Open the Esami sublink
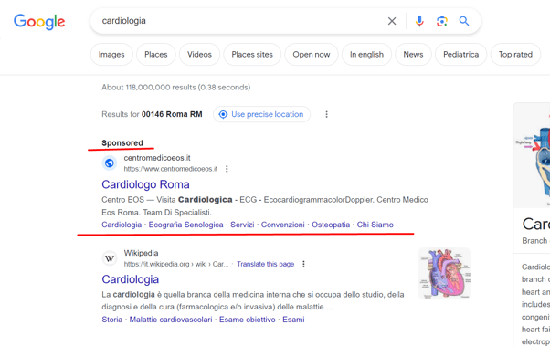The image size is (550, 346). [293, 320]
